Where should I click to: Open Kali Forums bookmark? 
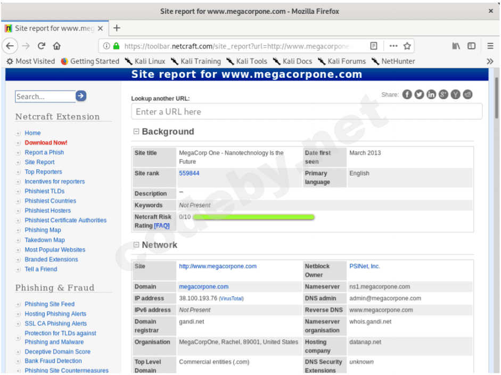(x=342, y=61)
